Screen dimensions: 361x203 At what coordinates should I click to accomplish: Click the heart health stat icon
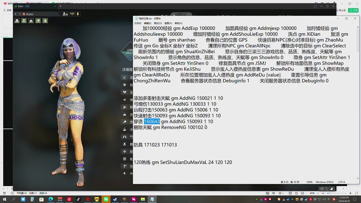coord(125,92)
